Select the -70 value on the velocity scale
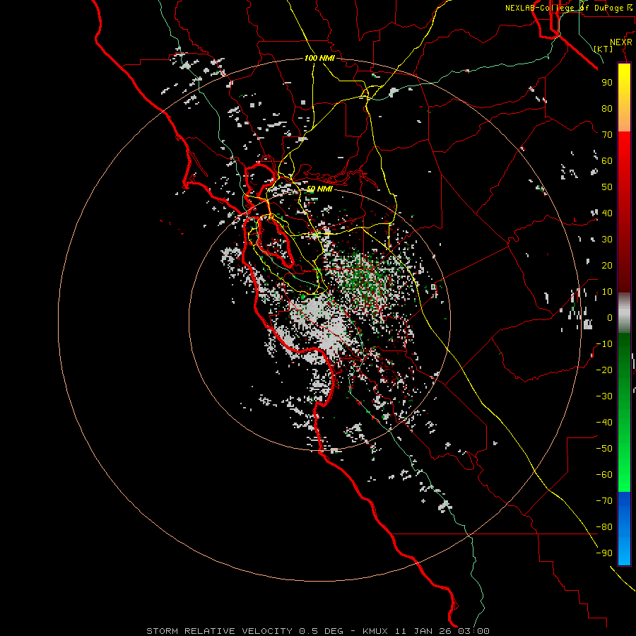 [604, 501]
